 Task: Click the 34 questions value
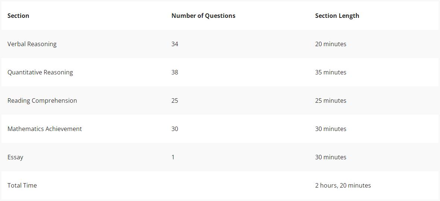174,44
